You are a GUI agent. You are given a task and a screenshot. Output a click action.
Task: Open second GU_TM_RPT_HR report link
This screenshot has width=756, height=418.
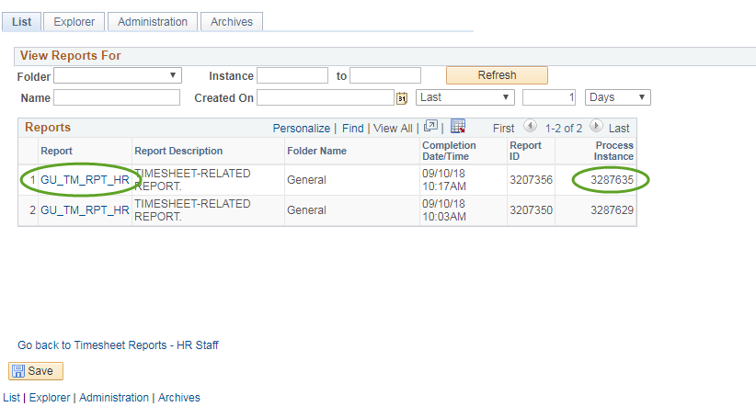85,210
